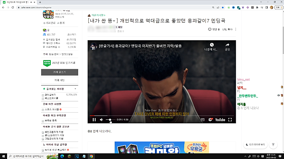Expand the post title category dropdown arrow
Screen dimensions: 284x159
click(114, 21)
